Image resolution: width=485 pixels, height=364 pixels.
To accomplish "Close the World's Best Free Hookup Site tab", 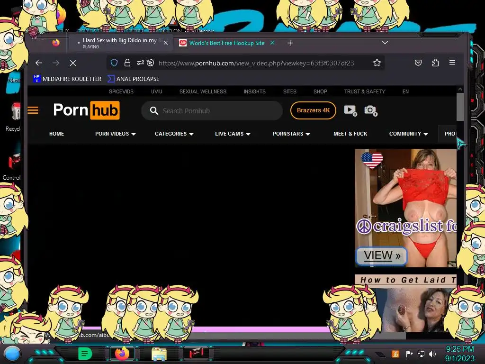I will pos(272,43).
